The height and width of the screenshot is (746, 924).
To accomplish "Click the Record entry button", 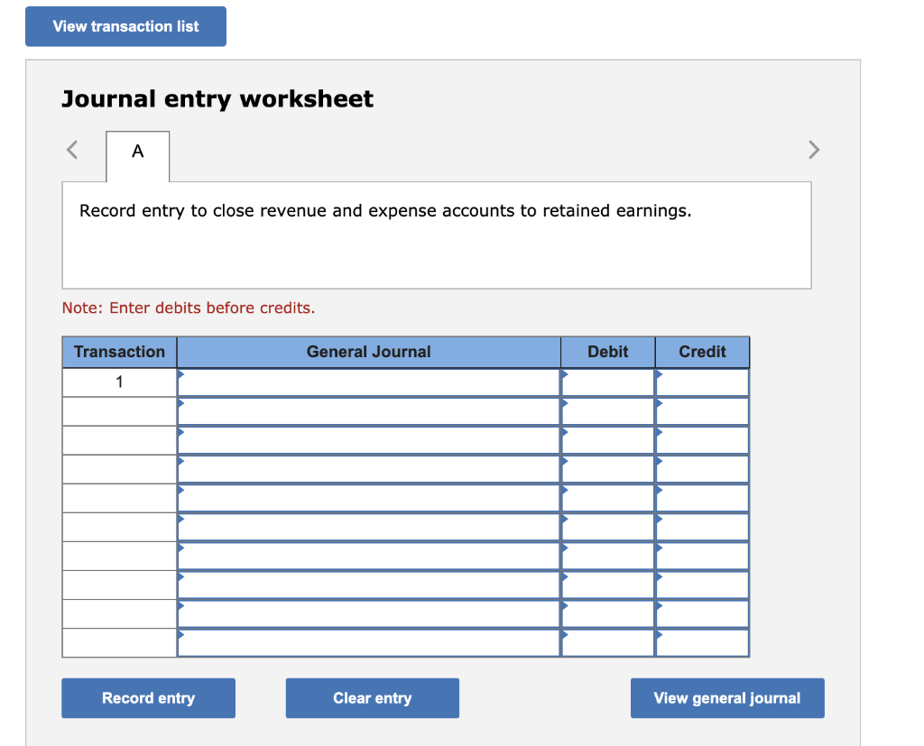I will point(149,698).
